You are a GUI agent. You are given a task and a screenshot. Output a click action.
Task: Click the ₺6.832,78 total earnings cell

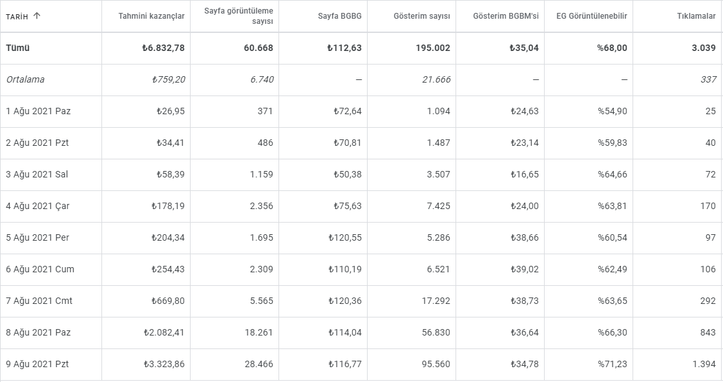pyautogui.click(x=163, y=48)
